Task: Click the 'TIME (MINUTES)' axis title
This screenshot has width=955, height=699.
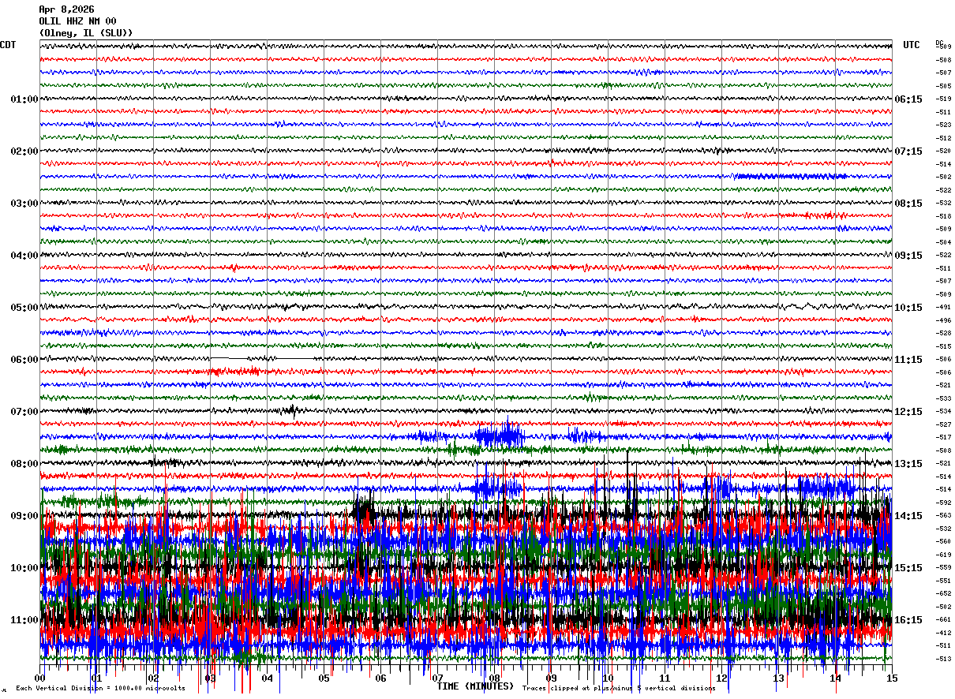Action: click(x=475, y=686)
